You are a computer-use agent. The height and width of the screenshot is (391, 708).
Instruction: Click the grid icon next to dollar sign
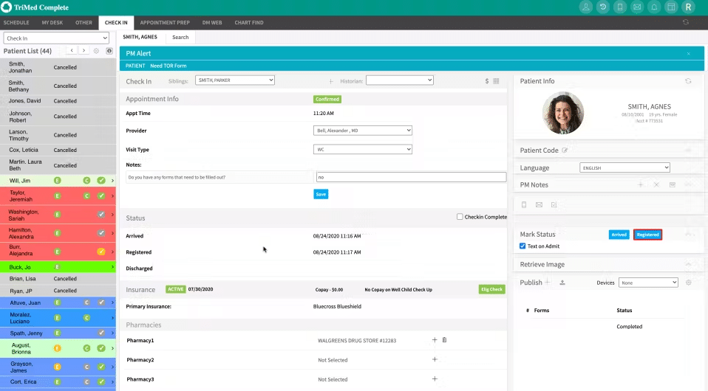(496, 81)
